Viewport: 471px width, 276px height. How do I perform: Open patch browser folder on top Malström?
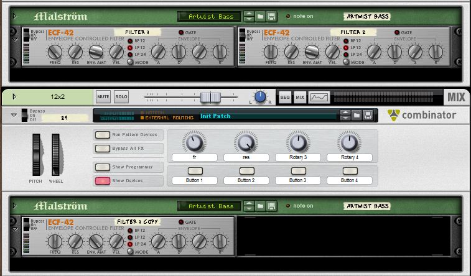tap(261, 16)
